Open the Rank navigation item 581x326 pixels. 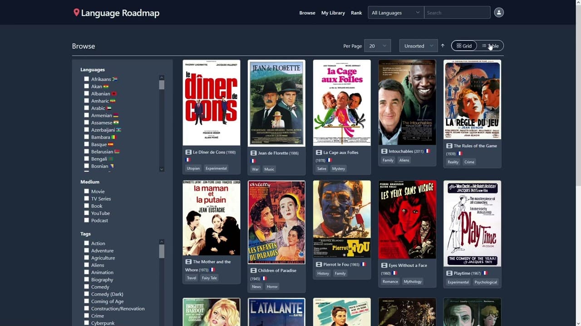click(356, 13)
